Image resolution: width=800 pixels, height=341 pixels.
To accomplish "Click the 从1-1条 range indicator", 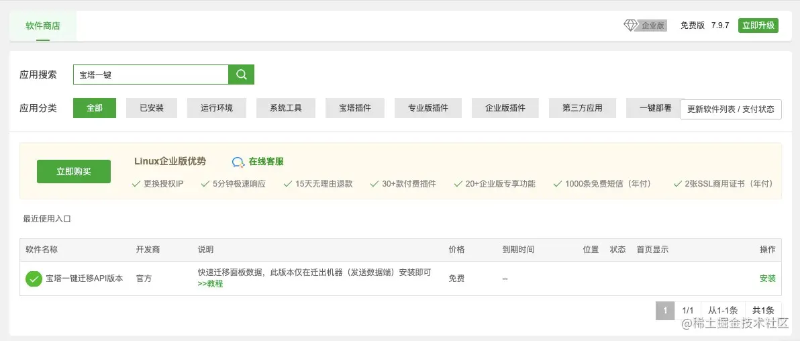I will click(722, 310).
